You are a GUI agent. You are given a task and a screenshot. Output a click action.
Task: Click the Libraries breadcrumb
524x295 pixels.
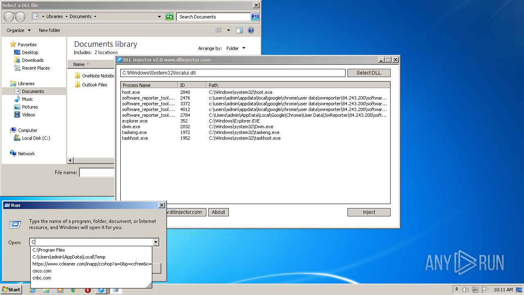pyautogui.click(x=54, y=17)
